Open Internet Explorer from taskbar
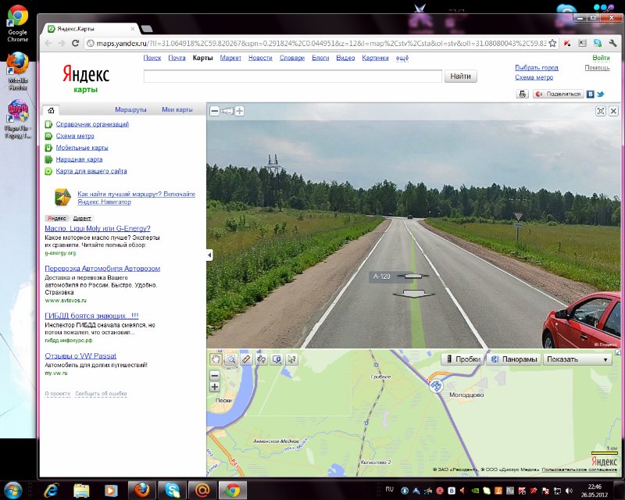 pyautogui.click(x=52, y=490)
